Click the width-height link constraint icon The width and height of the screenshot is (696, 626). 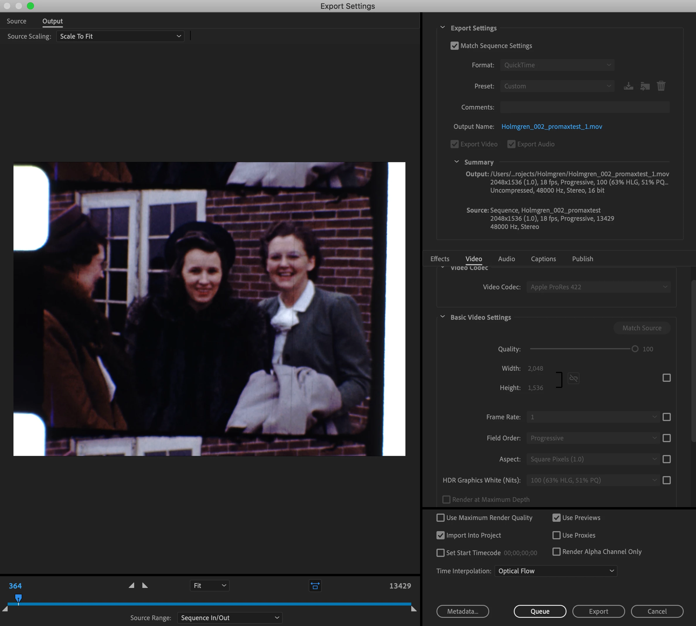click(573, 378)
